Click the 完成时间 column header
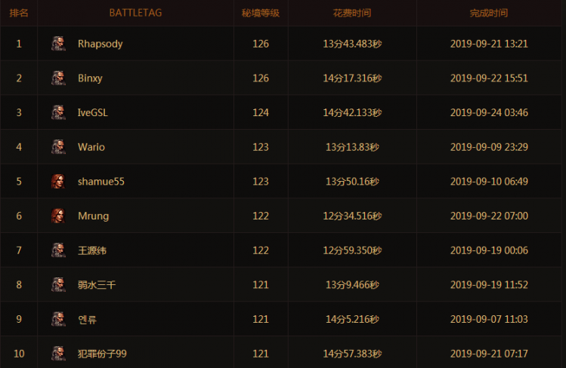This screenshot has width=566, height=368. [489, 13]
